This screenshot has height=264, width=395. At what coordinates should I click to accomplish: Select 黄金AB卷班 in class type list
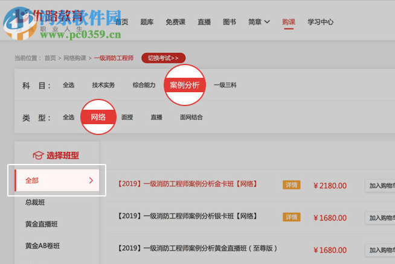(x=42, y=246)
